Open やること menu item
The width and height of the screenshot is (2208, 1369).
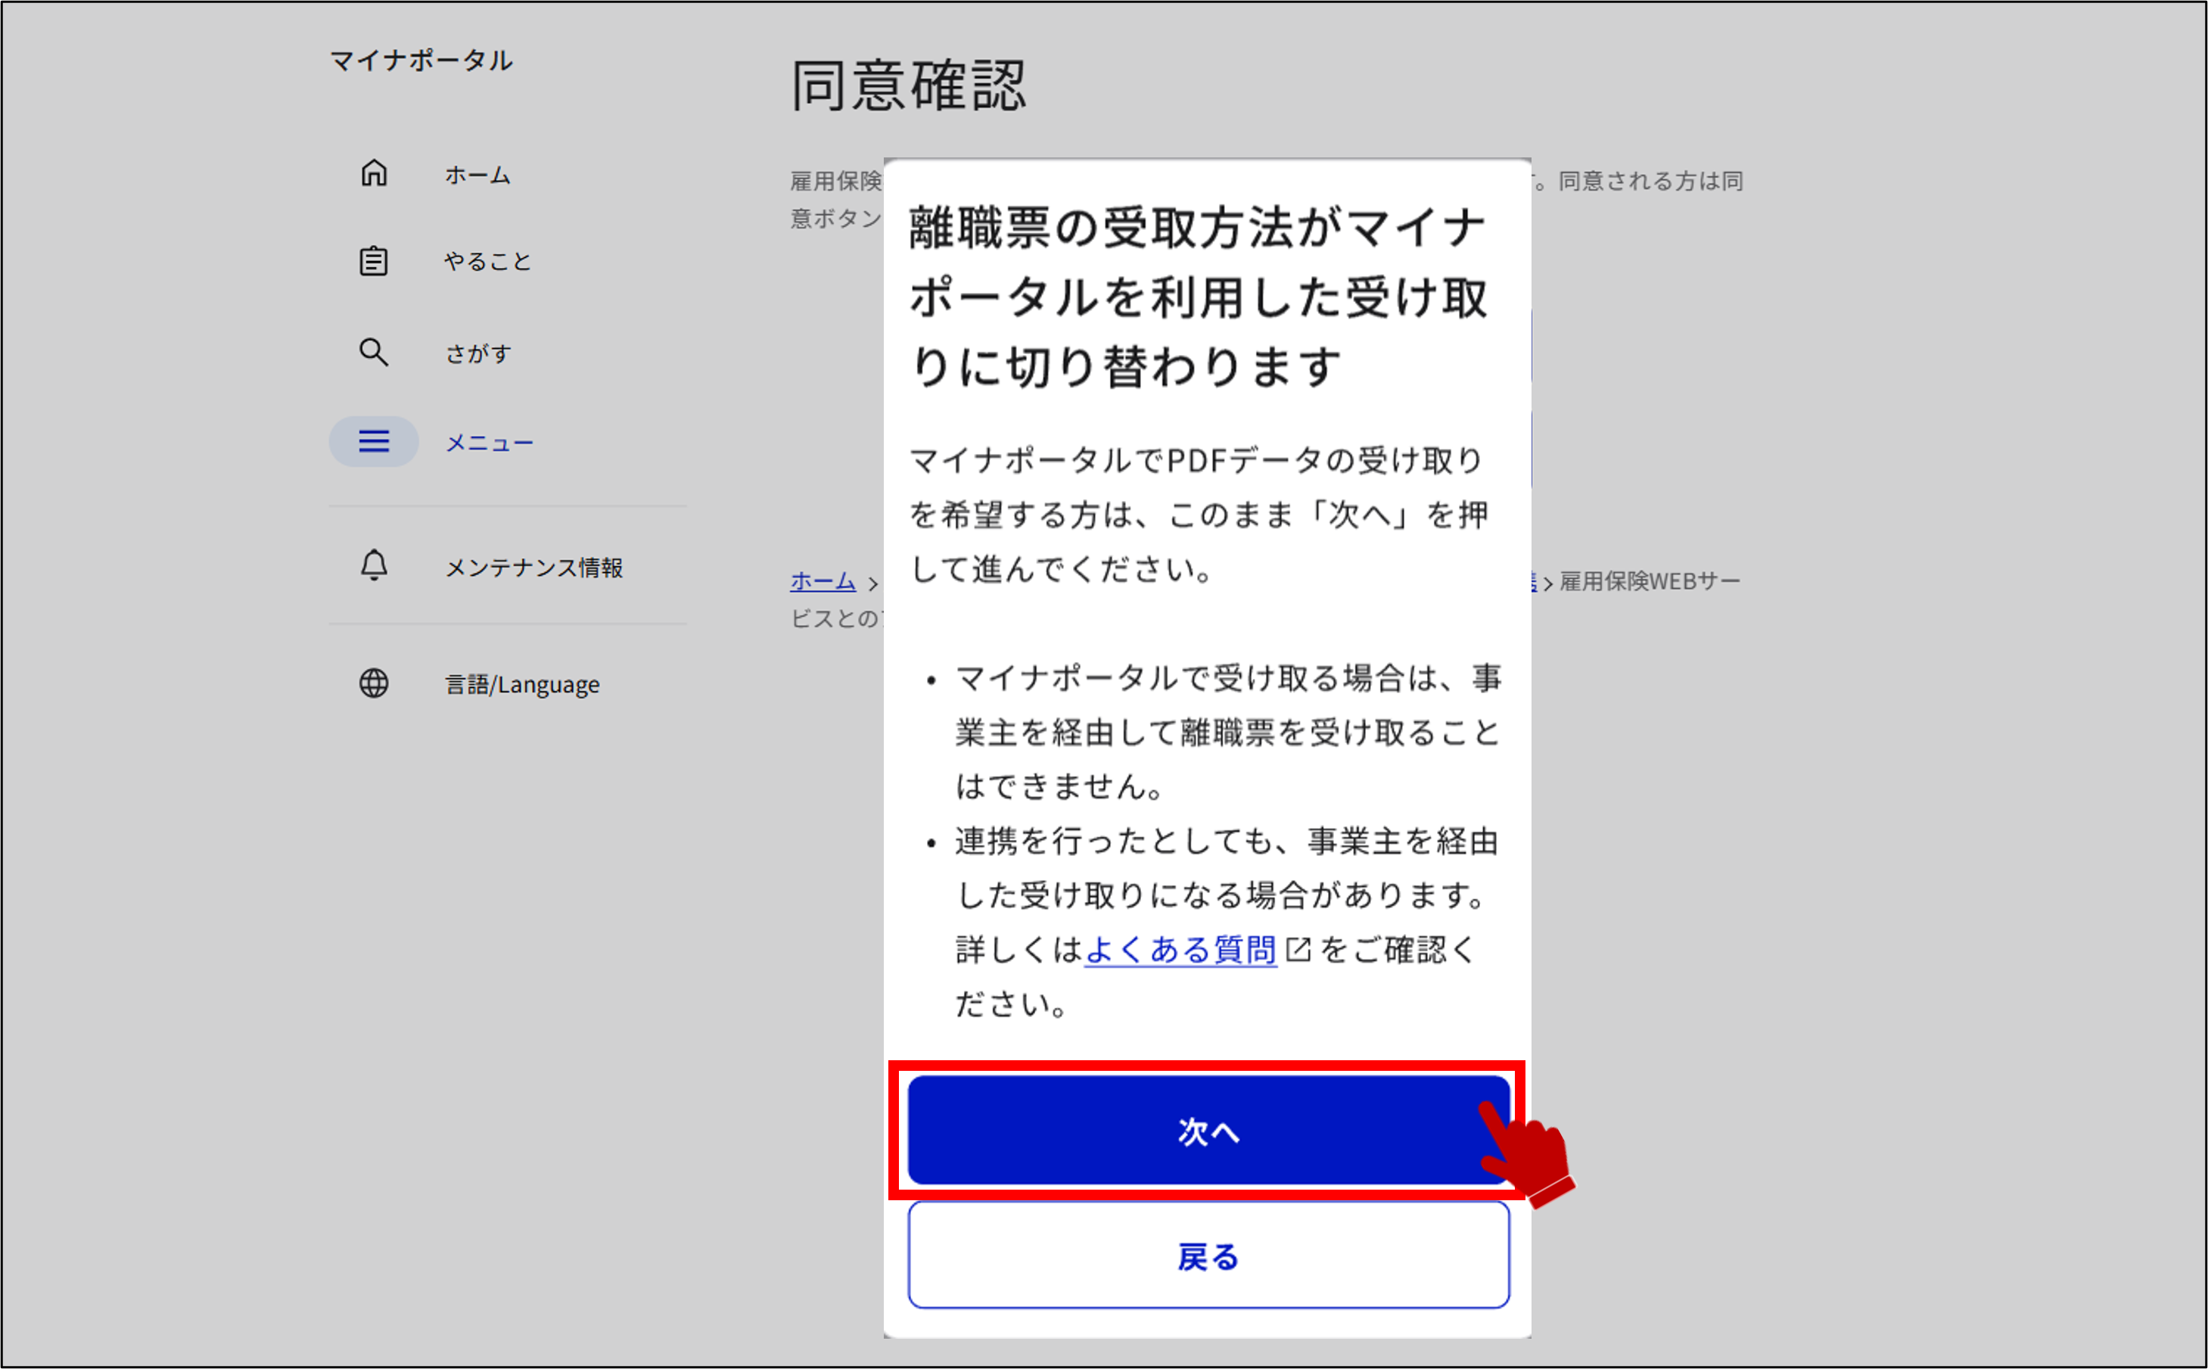487,262
